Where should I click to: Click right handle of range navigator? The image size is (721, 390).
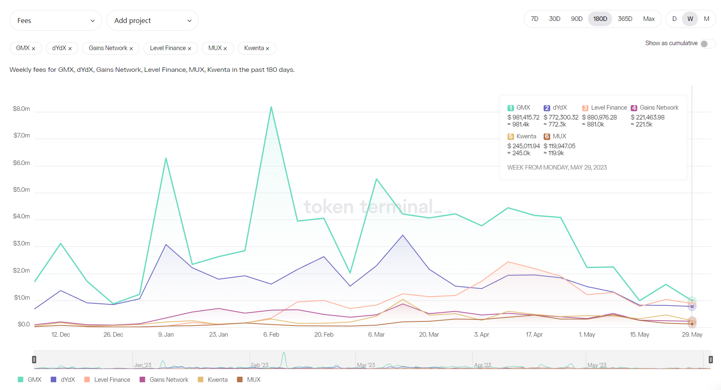[711, 360]
